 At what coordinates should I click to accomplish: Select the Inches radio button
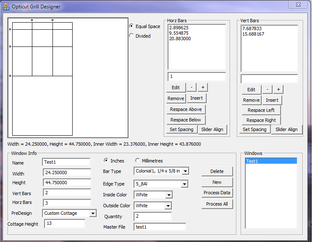tap(106, 161)
